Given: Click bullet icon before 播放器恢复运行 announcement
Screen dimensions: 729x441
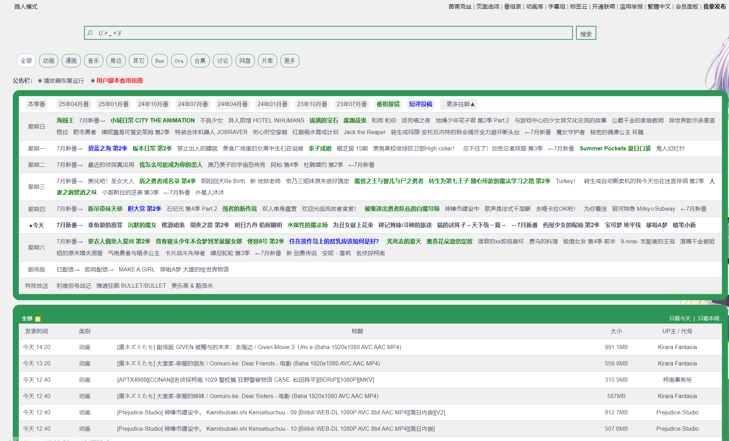Looking at the screenshot, I should pos(40,81).
